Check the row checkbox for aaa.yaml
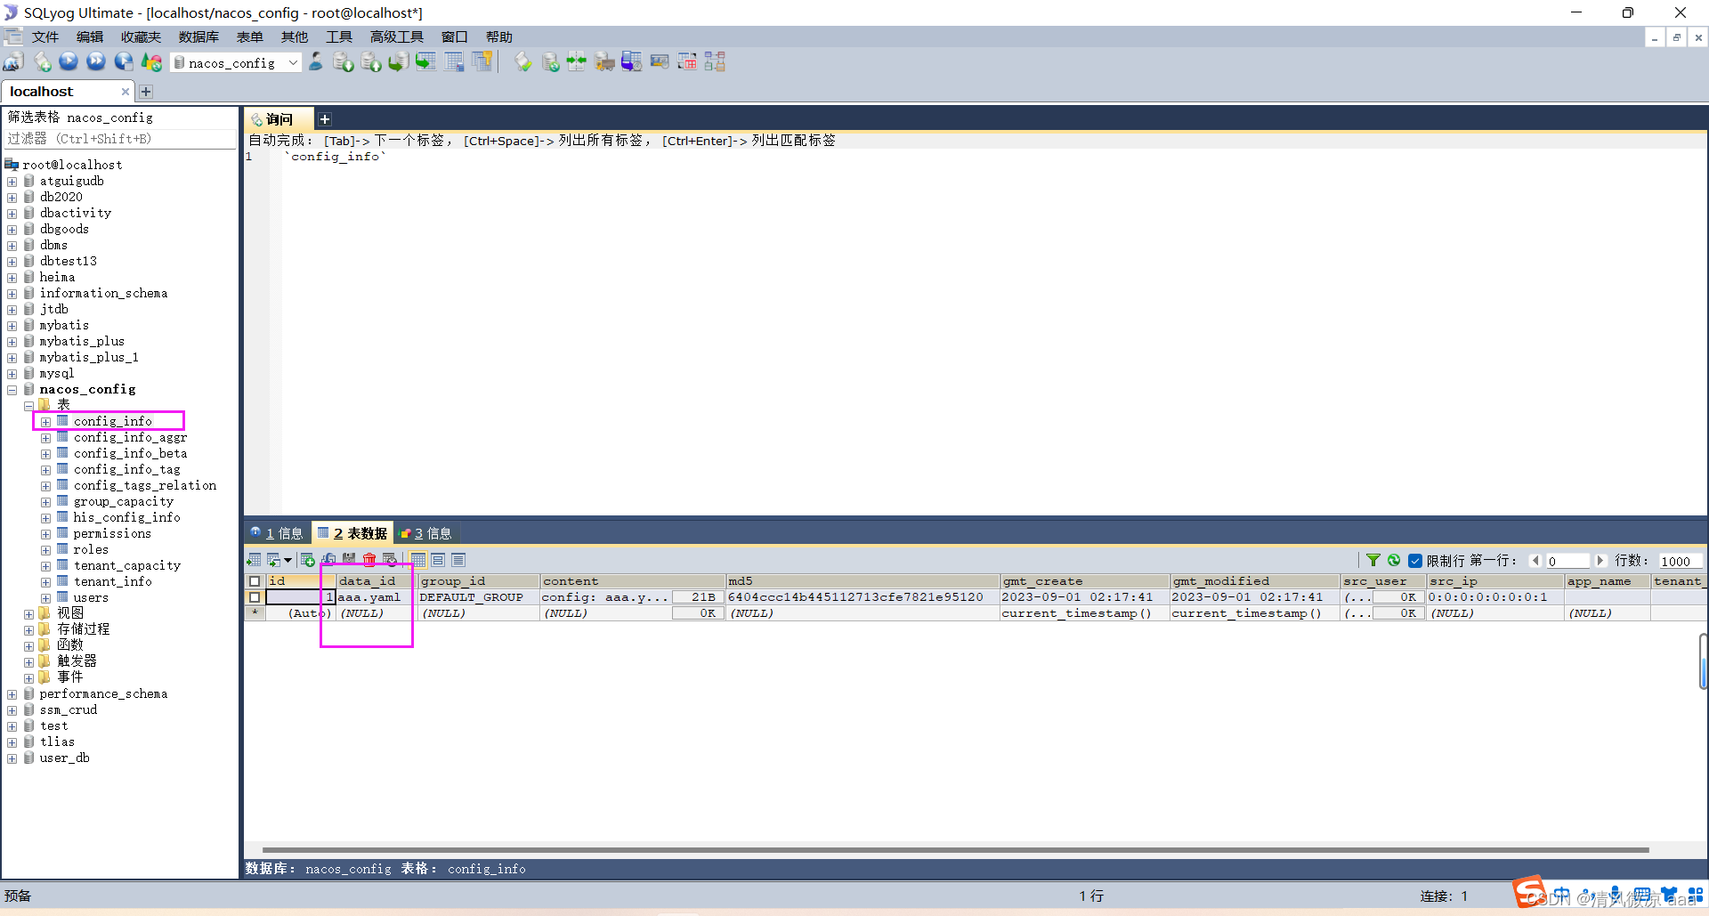The image size is (1709, 916). click(255, 597)
